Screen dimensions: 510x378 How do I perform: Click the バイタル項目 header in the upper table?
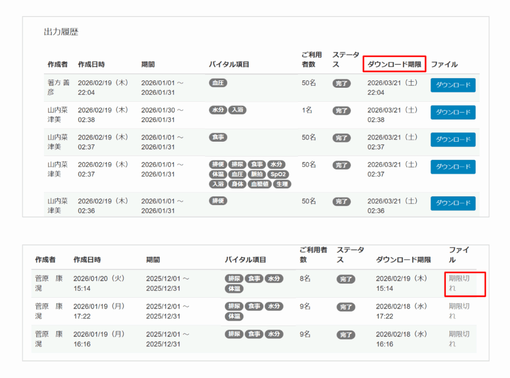229,64
